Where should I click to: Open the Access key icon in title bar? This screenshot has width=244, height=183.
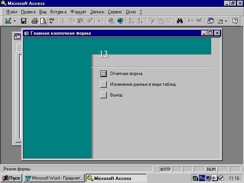(4, 3)
